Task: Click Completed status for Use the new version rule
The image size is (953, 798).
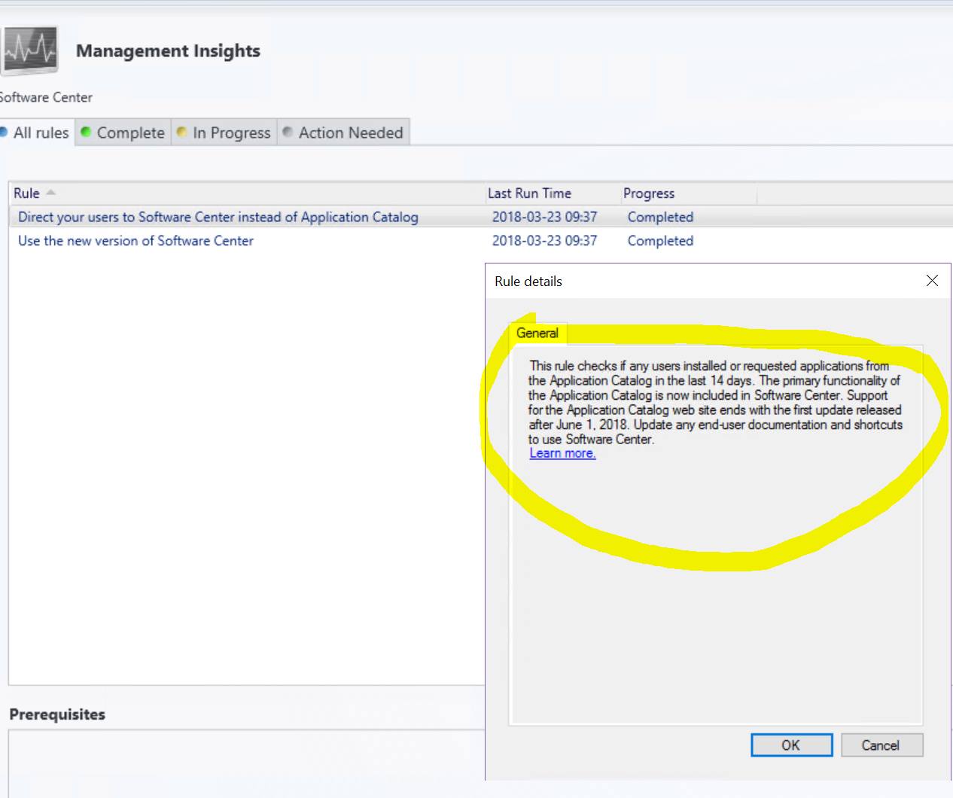Action: tap(660, 241)
